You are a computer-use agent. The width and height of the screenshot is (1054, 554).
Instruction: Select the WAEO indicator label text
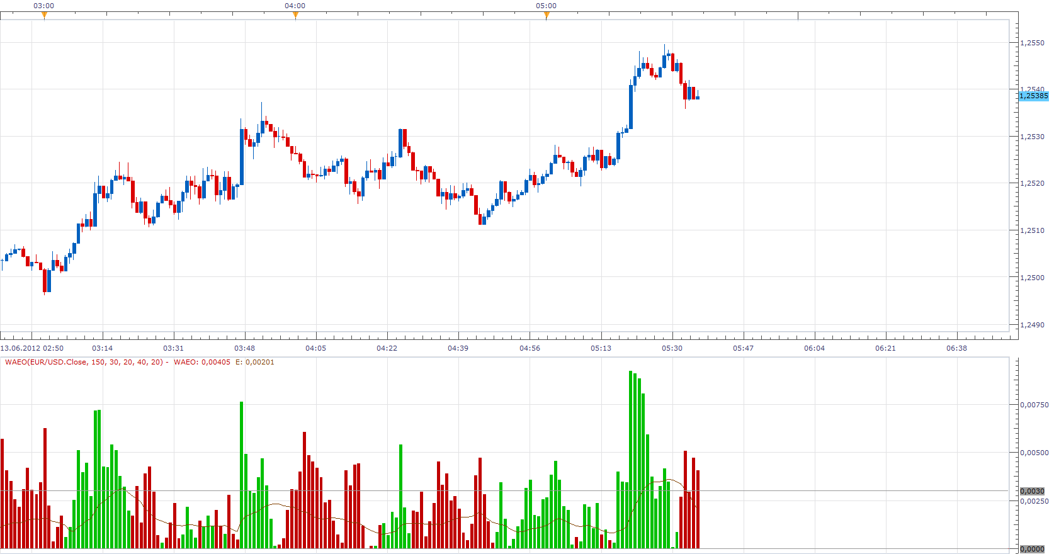click(140, 362)
